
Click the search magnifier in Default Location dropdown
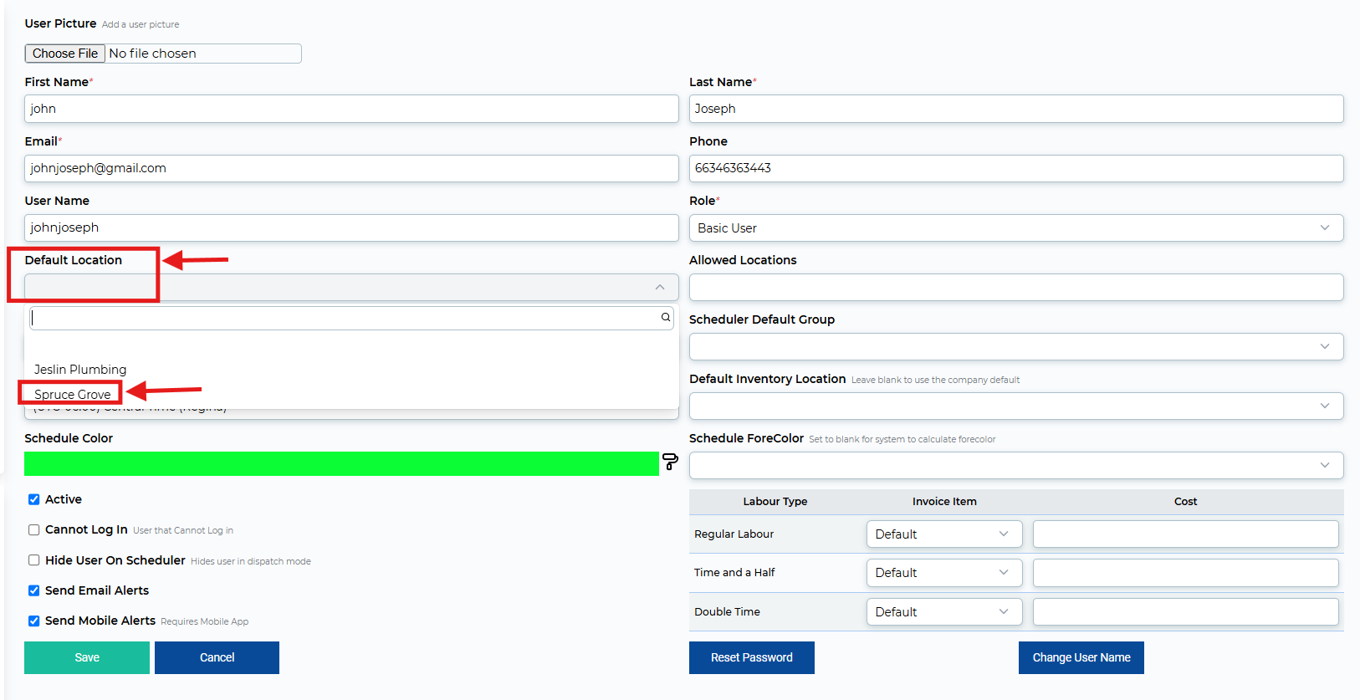click(x=666, y=318)
